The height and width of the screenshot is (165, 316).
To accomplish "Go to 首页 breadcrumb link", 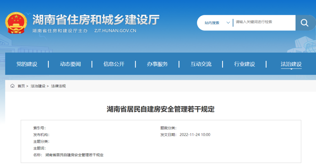I will 21,86.
